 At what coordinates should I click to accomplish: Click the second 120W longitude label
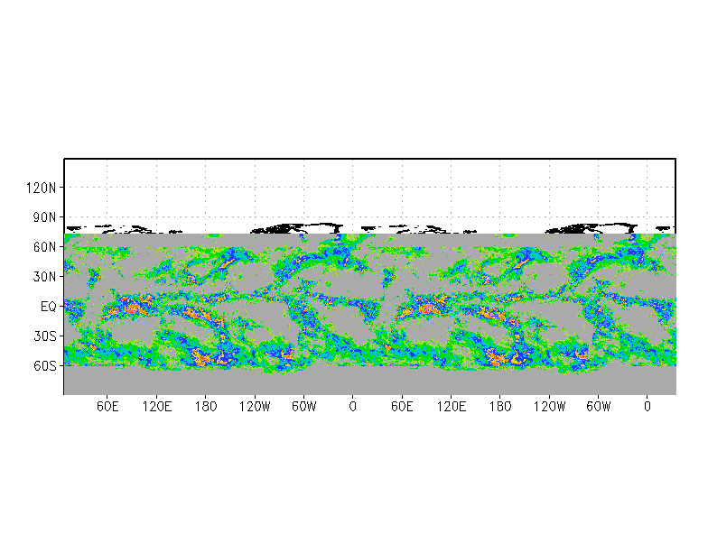(549, 407)
